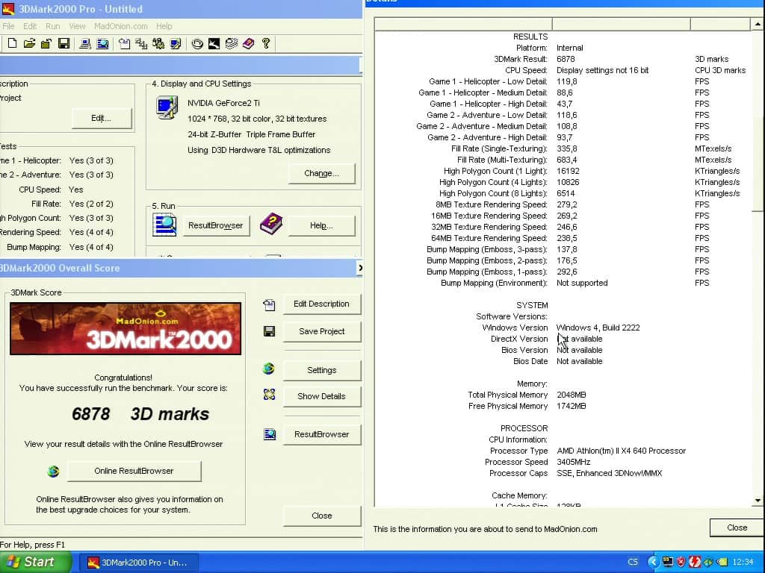Click the question mark toolbar icon
The height and width of the screenshot is (573, 765).
tap(266, 44)
